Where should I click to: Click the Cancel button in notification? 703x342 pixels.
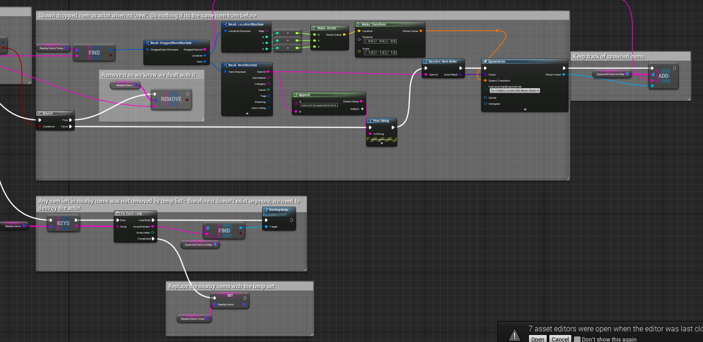[x=560, y=339]
